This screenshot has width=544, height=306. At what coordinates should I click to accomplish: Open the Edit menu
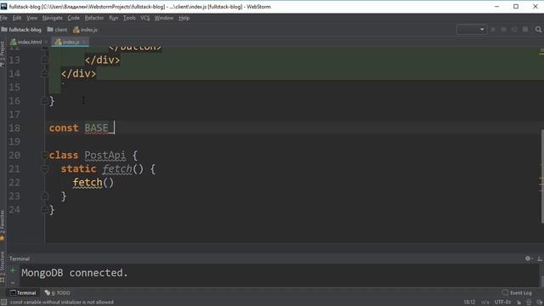click(x=17, y=18)
